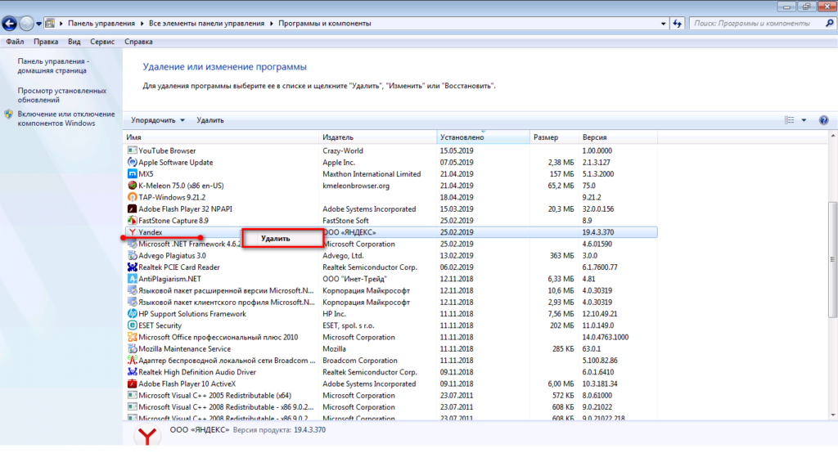Select the Realtek PCIE Card Reader icon
This screenshot has height=471, width=838.
coord(132,267)
